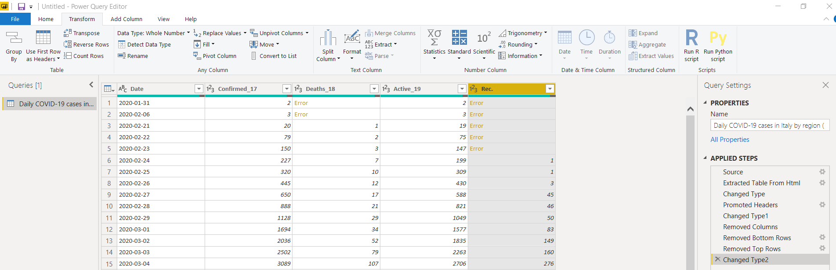Open the Split Column tool
Viewport: 836px width, 270px height.
click(x=328, y=39)
